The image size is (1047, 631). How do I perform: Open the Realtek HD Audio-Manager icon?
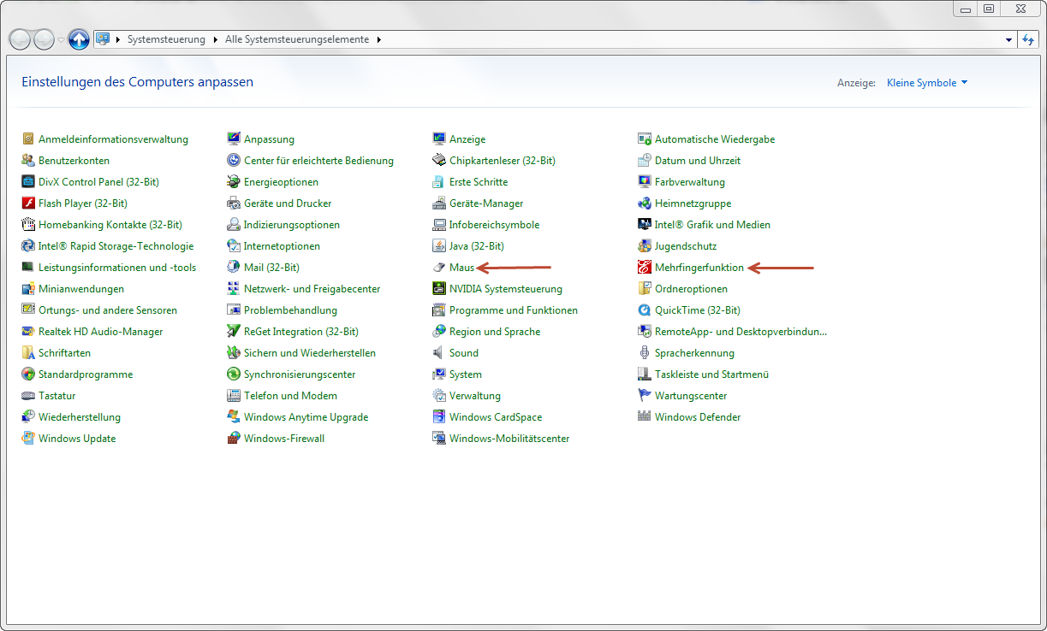coord(28,332)
